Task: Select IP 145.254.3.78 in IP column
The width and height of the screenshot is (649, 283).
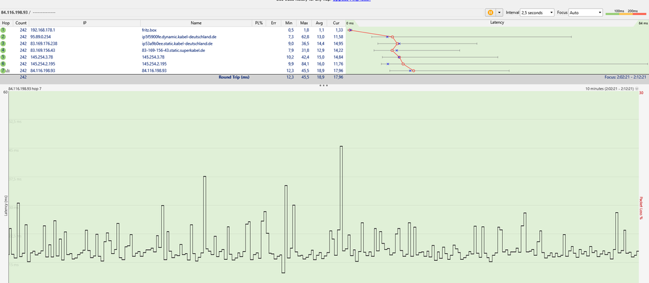Action: (41, 57)
